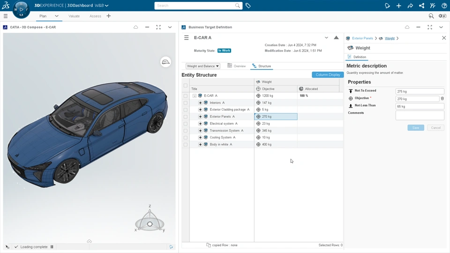Click the dashboard search icon on tab bar
Screen dimensions: 450x253
click(431, 16)
